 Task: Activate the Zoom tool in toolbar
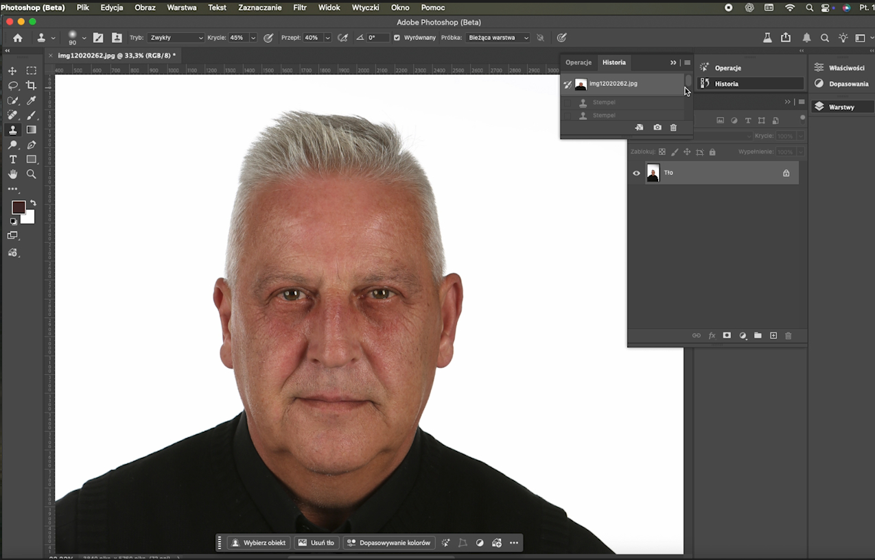(x=31, y=174)
